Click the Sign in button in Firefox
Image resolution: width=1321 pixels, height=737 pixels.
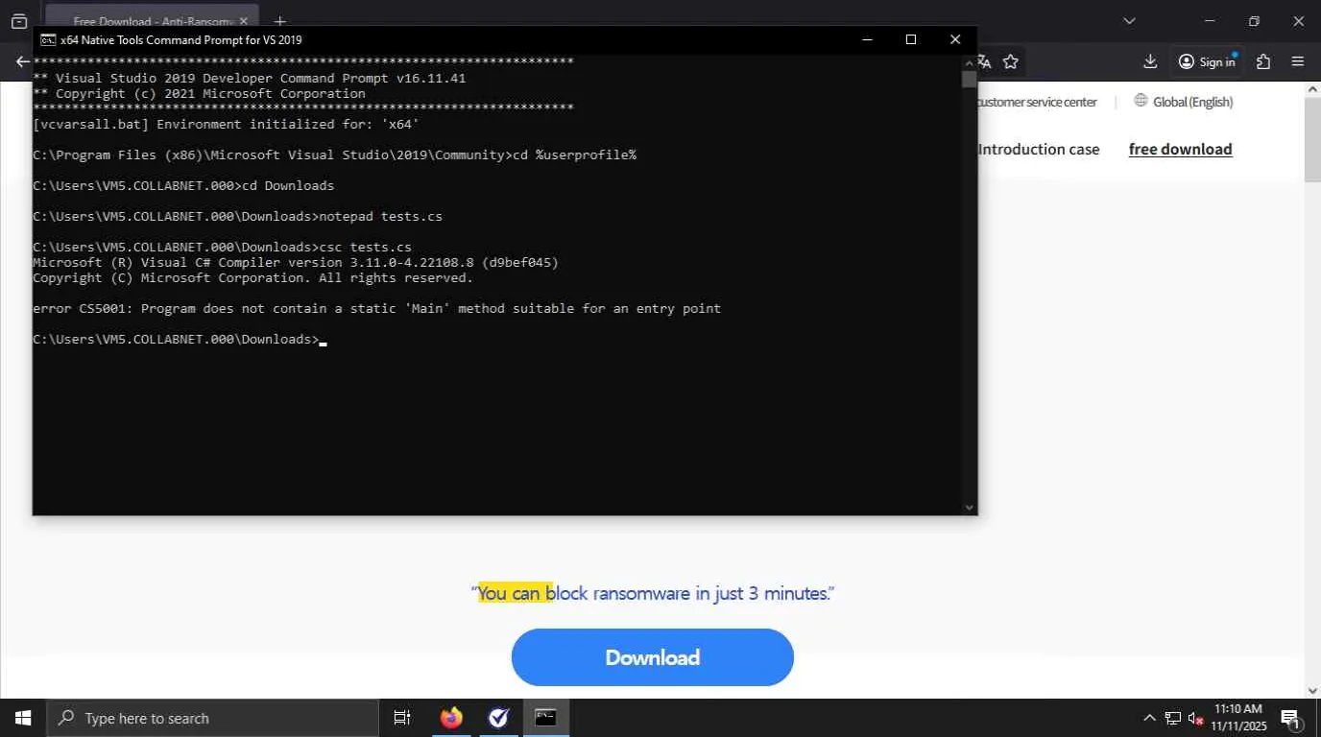[x=1207, y=61]
